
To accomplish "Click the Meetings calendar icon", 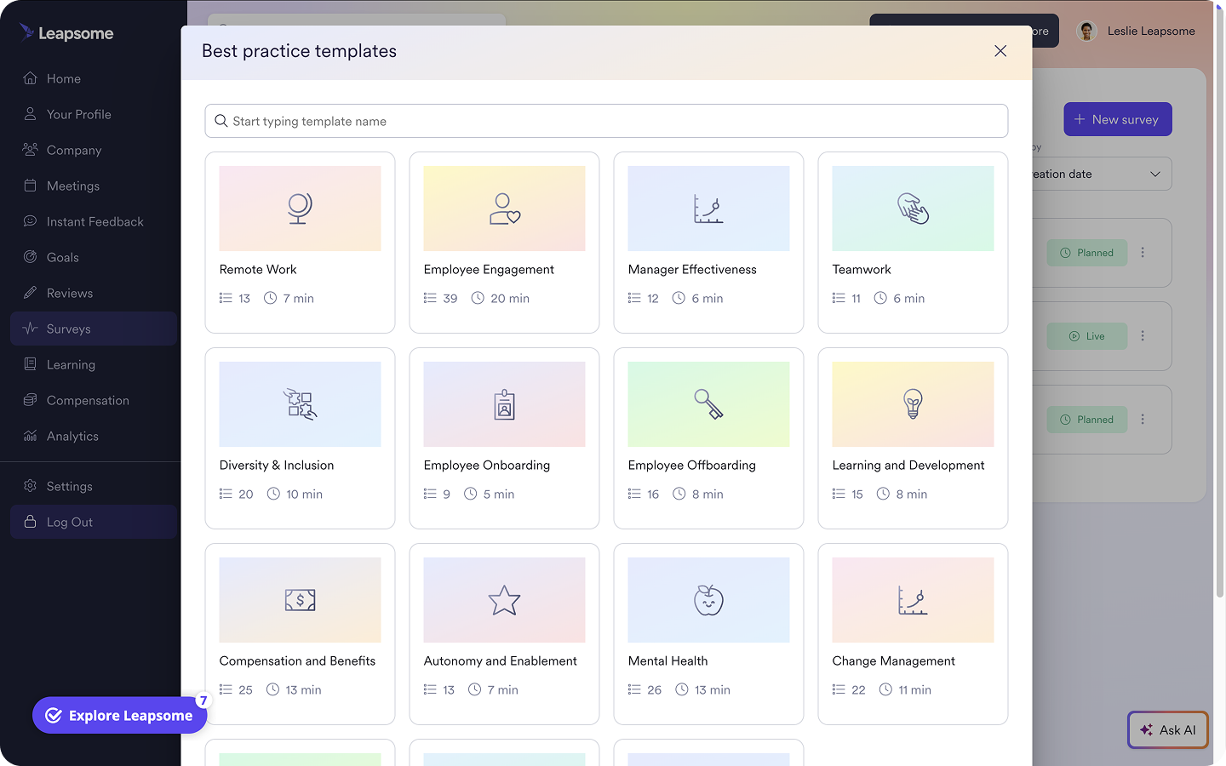I will tap(30, 186).
